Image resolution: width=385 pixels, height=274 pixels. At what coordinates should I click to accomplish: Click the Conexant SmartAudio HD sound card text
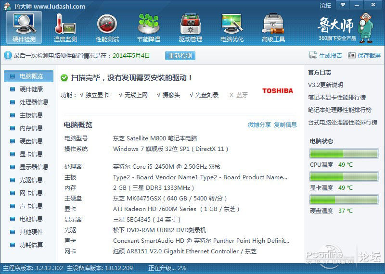[201, 241]
